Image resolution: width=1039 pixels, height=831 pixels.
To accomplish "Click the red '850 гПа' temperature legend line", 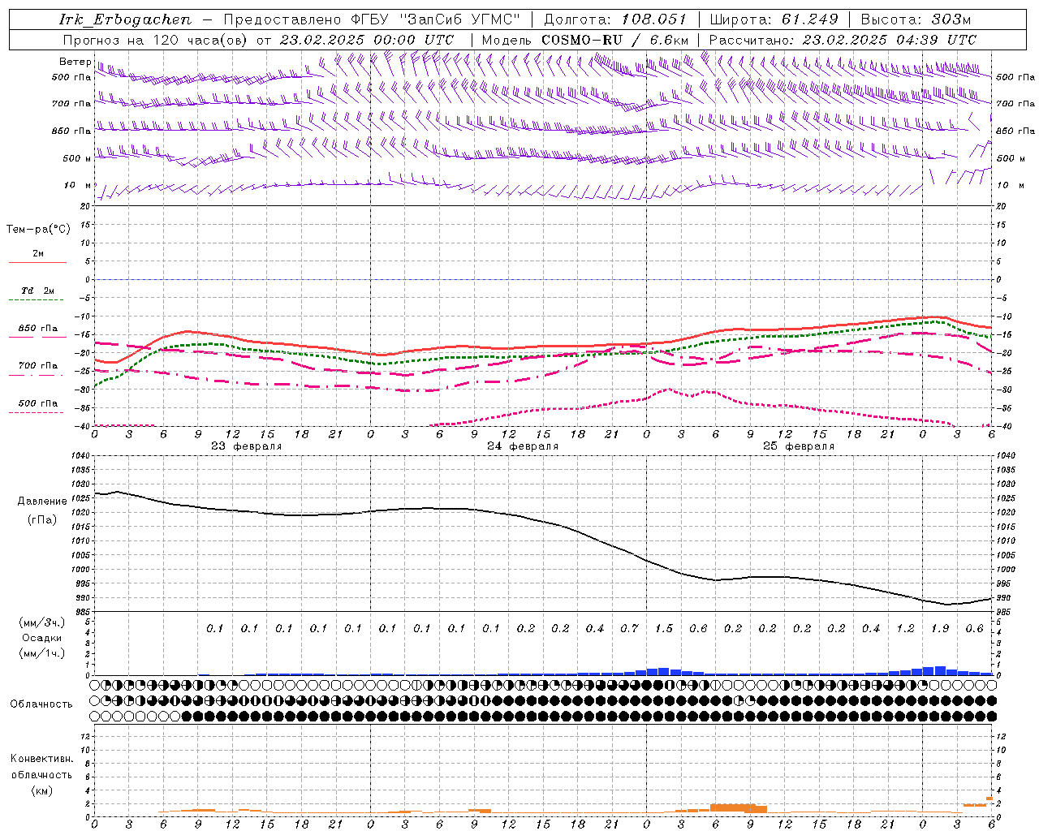I will tap(37, 338).
